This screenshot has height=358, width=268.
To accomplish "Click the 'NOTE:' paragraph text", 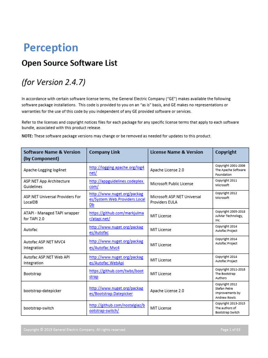I will (x=117, y=136).
